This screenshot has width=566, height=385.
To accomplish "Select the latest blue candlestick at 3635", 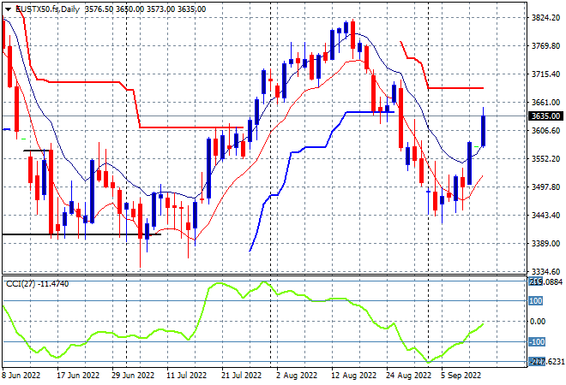I will click(483, 131).
